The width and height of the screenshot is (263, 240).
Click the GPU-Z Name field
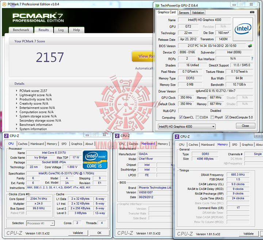[x=205, y=20]
